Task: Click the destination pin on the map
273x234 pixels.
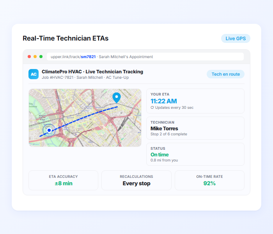Action: pos(117,97)
